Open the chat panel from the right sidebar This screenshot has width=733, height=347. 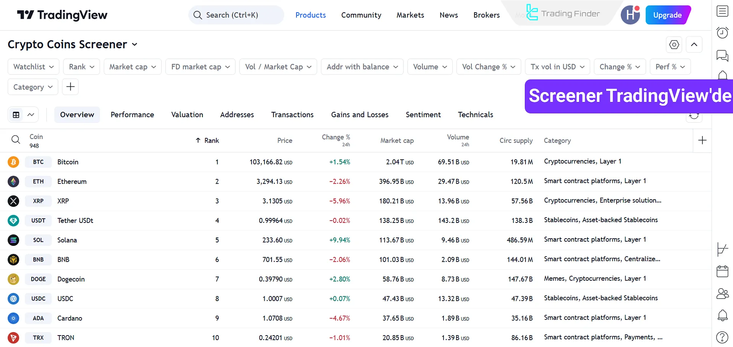tap(722, 56)
